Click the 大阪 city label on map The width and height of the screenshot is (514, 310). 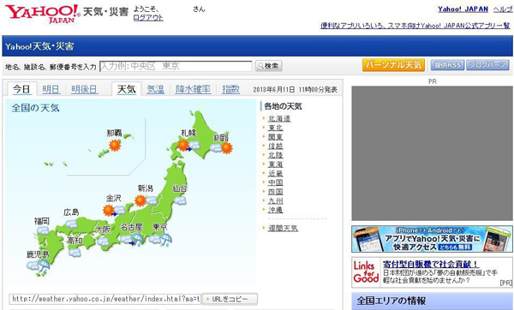click(103, 230)
